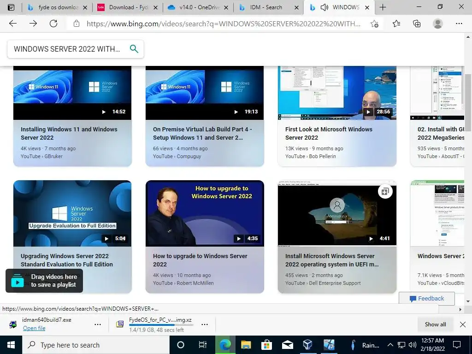Open Edge Settings and more menu
The image size is (472, 354).
(x=459, y=24)
